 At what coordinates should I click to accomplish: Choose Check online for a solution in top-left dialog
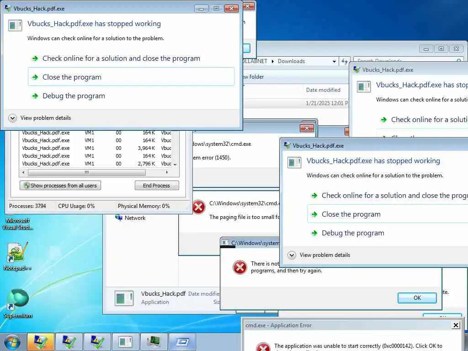(121, 58)
